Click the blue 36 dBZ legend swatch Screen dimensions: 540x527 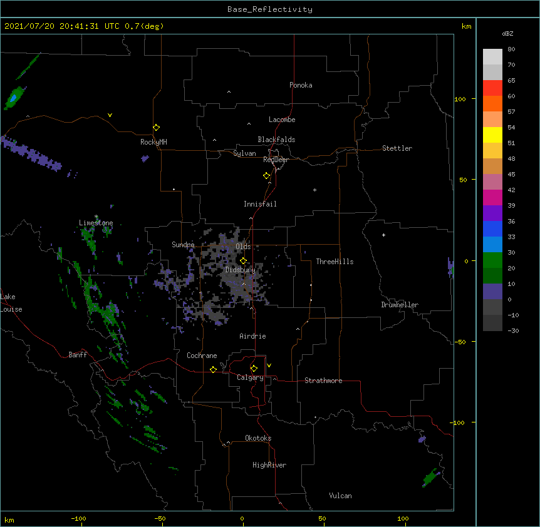click(x=492, y=228)
